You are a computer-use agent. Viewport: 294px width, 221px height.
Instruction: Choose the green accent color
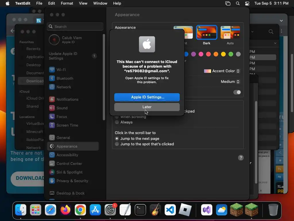[231, 54]
